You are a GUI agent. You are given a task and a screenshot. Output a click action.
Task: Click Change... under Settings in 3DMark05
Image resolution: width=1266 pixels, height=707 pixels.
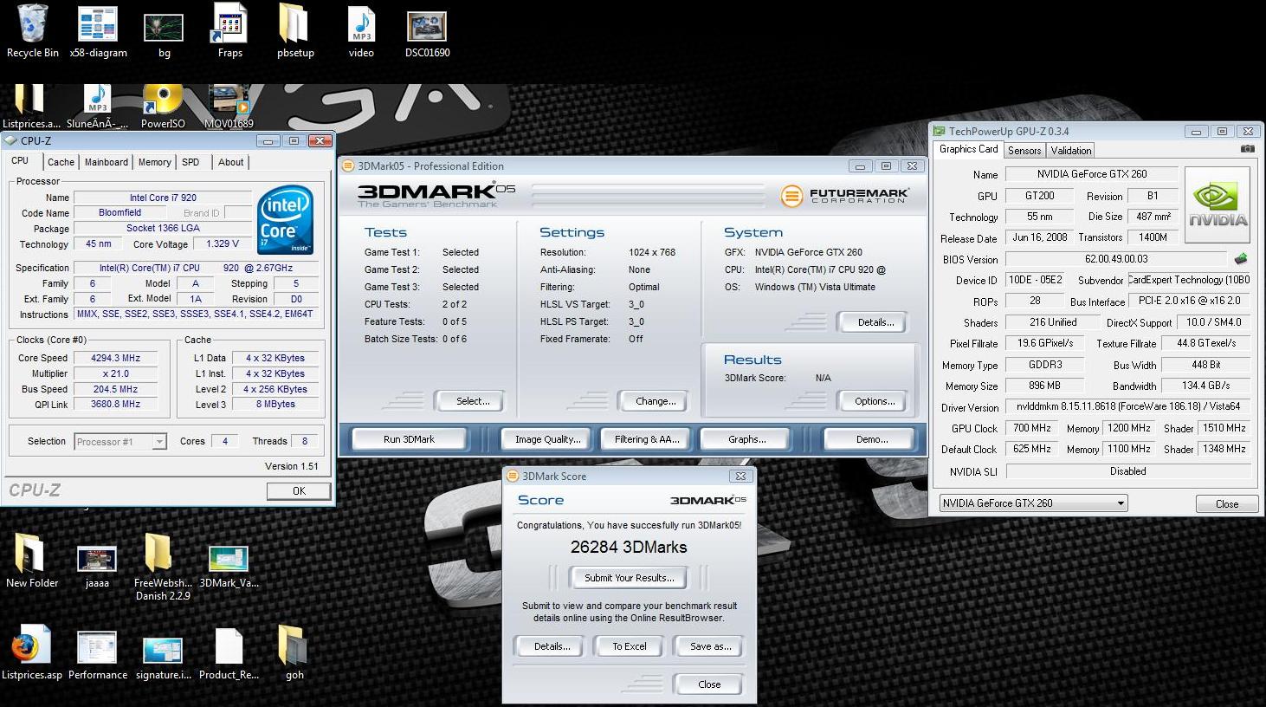tap(656, 401)
